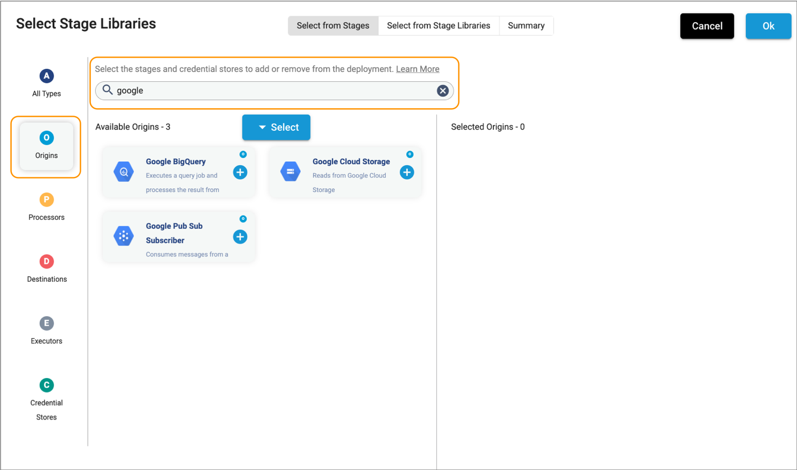Select the Credential Stores category icon
797x470 pixels.
click(46, 385)
